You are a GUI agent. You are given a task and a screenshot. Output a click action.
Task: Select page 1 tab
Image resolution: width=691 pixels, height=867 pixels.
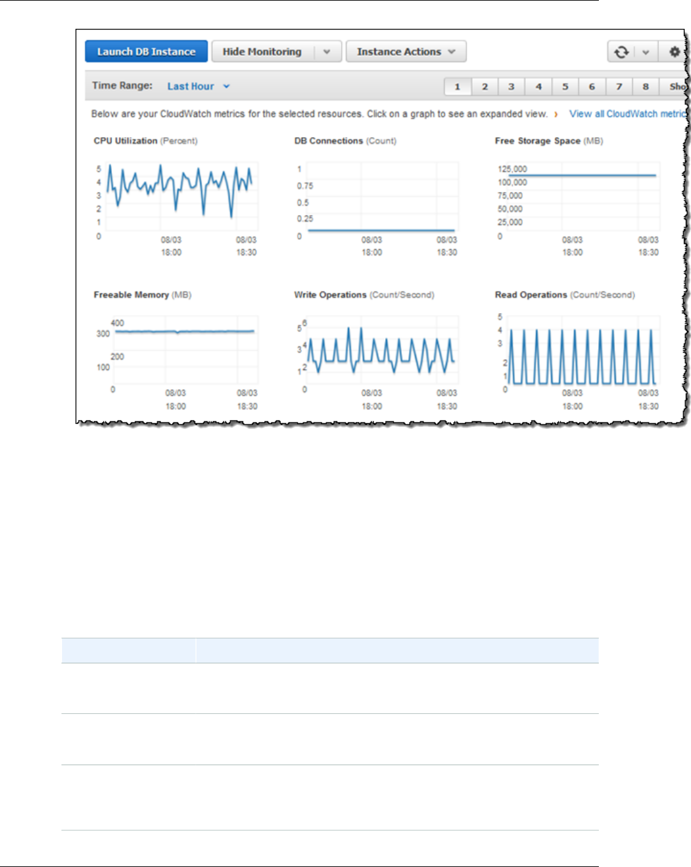(457, 86)
